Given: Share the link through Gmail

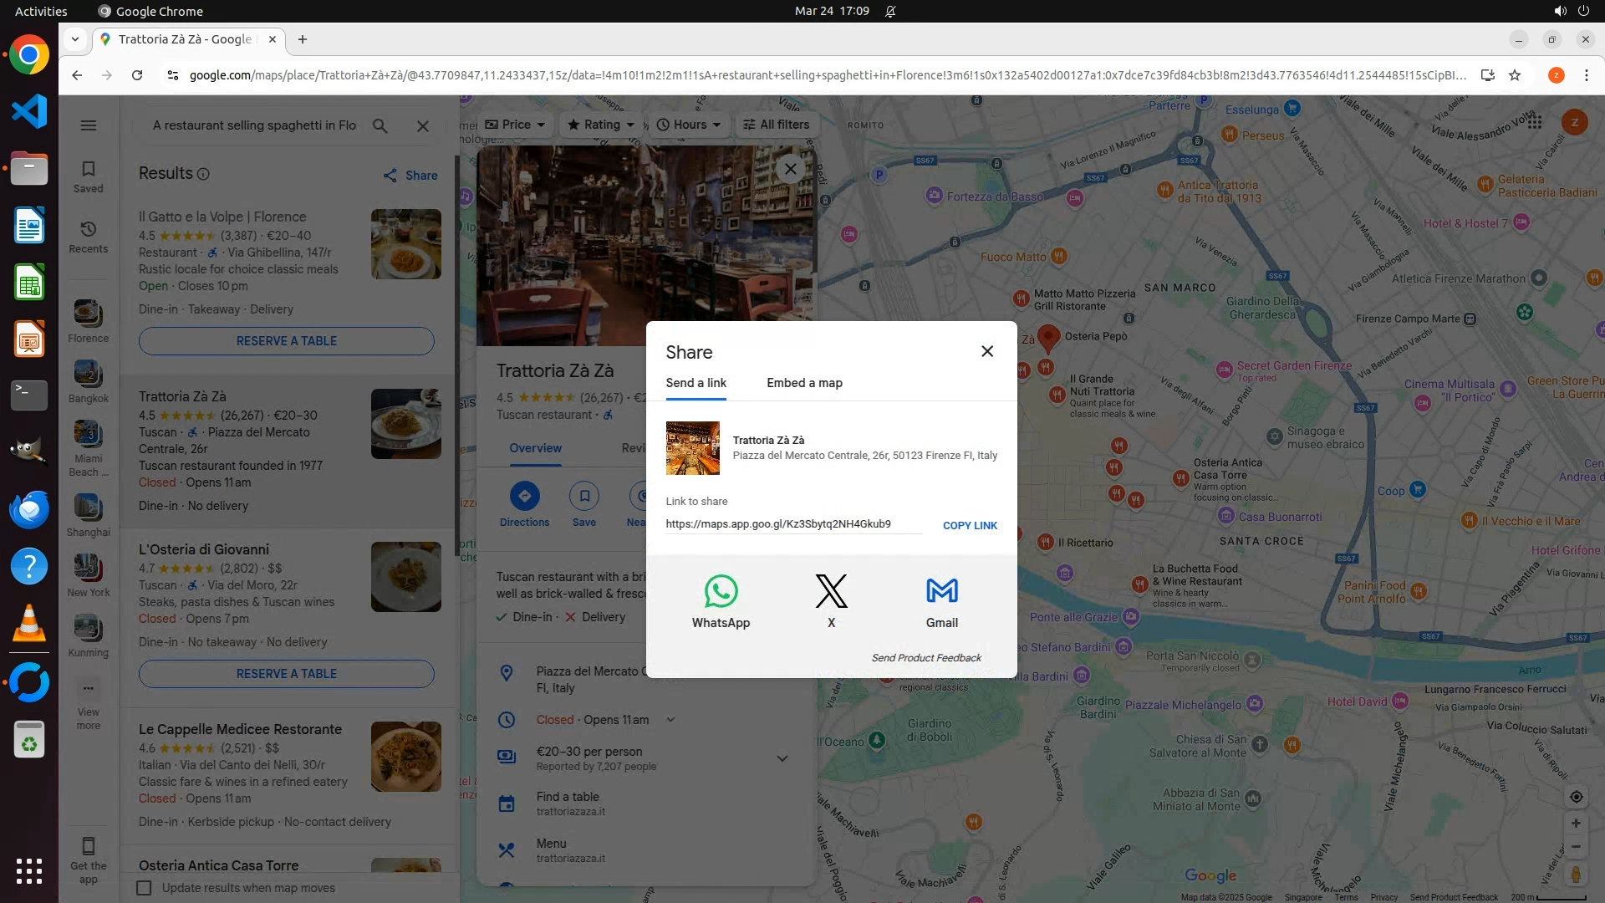Looking at the screenshot, I should click(941, 600).
